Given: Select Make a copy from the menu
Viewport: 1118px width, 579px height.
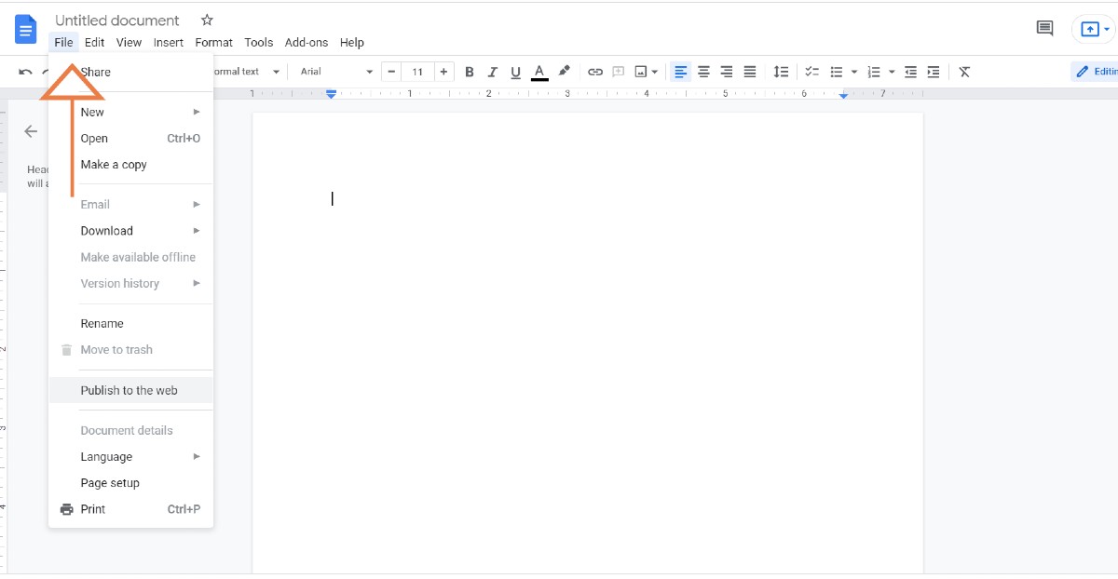Looking at the screenshot, I should [x=113, y=165].
